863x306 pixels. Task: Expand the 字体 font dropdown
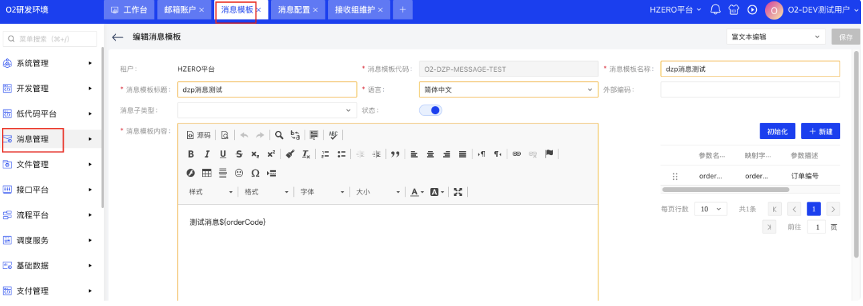pos(322,192)
